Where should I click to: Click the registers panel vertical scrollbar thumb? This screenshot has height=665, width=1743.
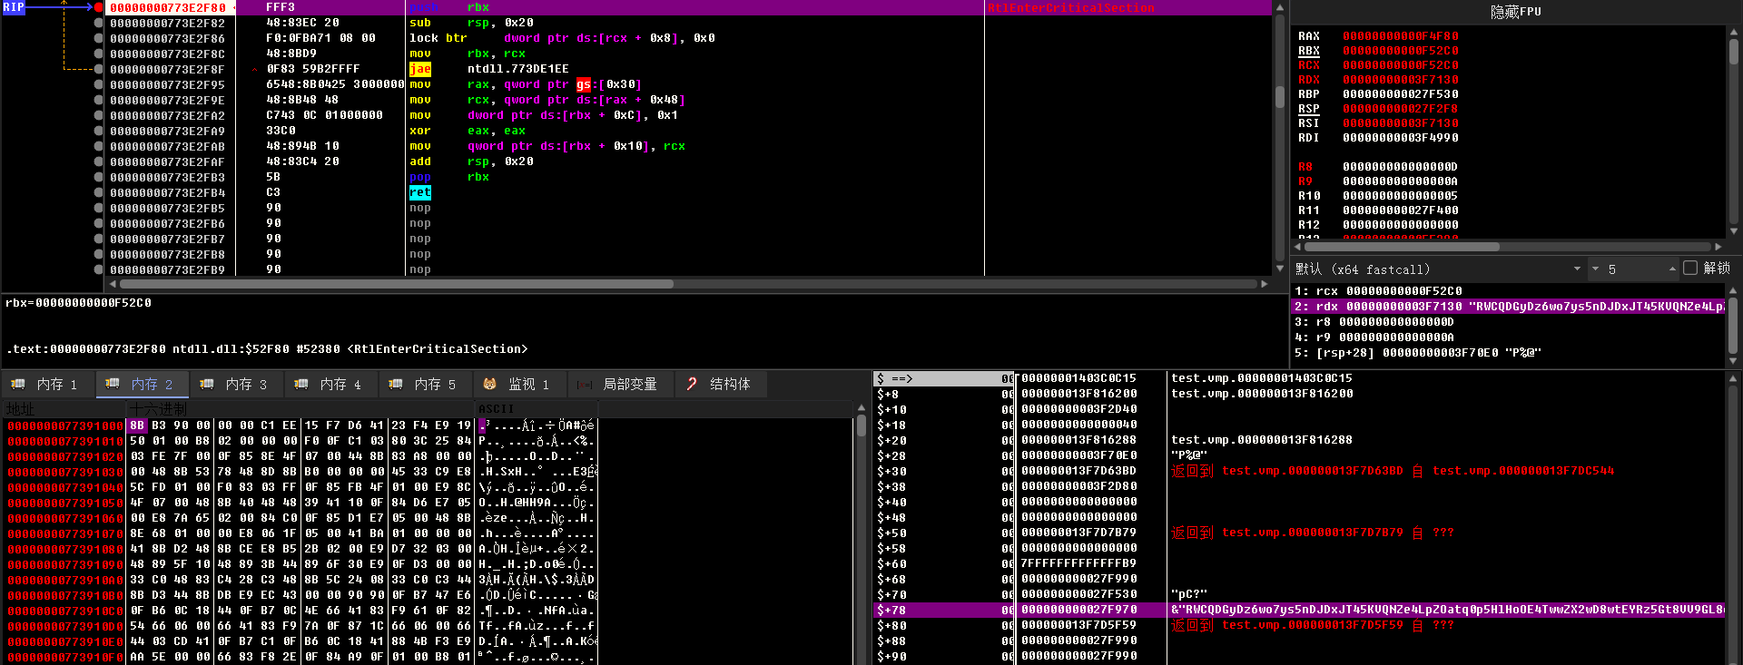coord(1733,51)
